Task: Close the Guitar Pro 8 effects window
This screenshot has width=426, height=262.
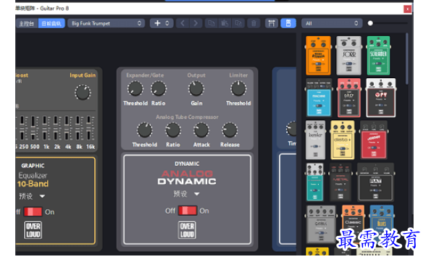Action: [407, 9]
